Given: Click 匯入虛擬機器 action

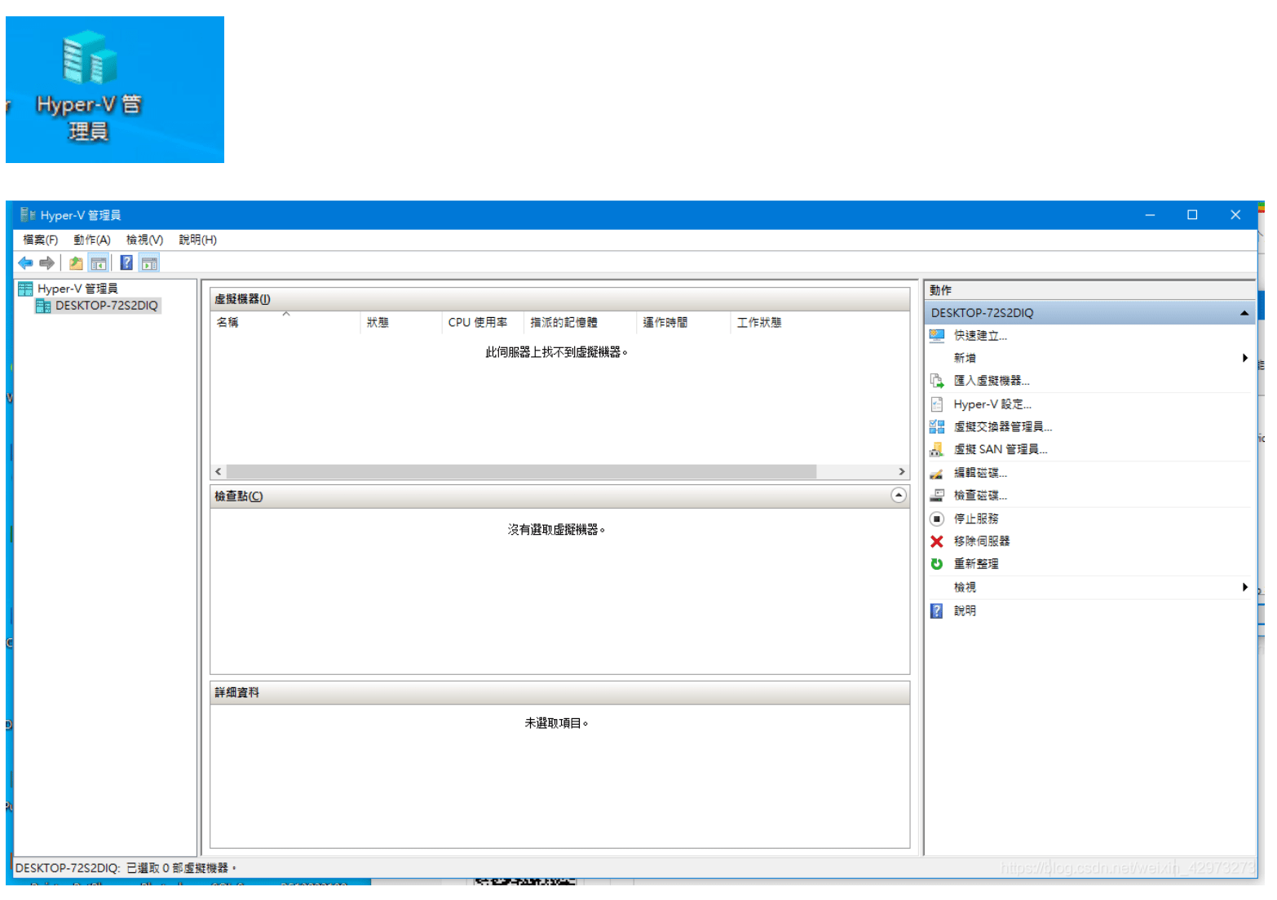Looking at the screenshot, I should [x=992, y=381].
